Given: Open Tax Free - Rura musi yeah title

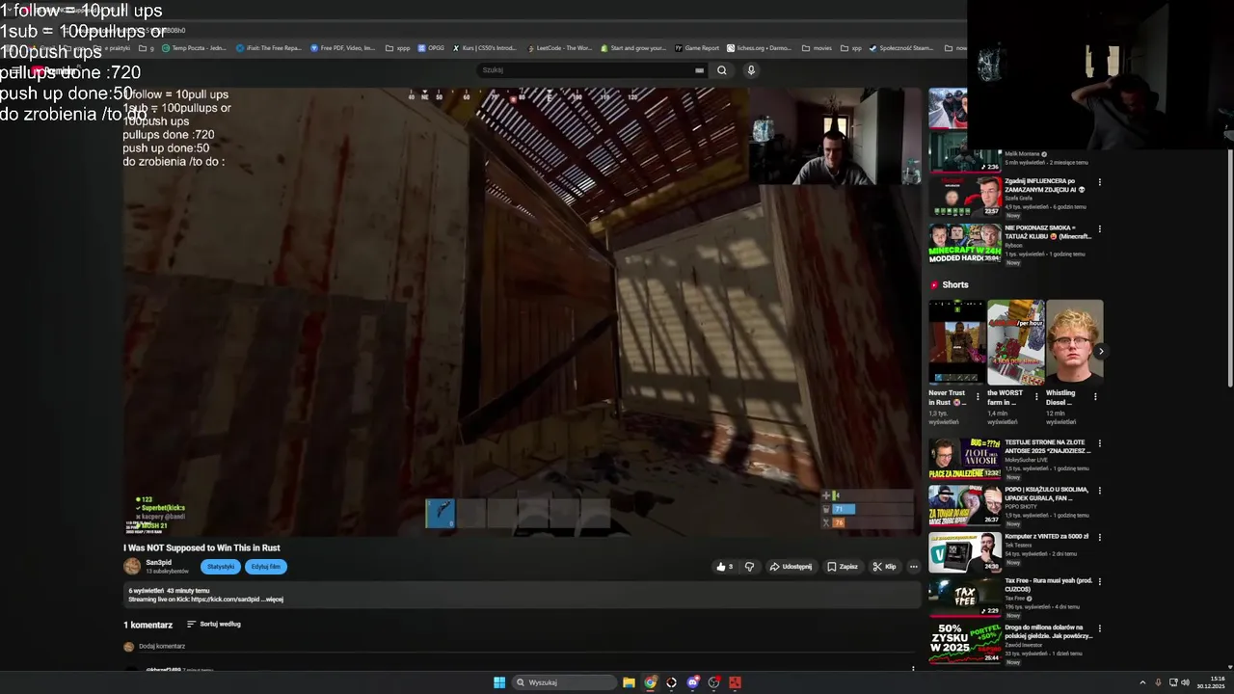Looking at the screenshot, I should pyautogui.click(x=1048, y=584).
